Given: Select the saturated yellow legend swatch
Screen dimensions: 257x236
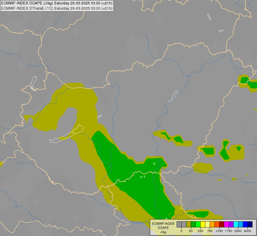Looking at the screenshot, I should click(203, 224).
